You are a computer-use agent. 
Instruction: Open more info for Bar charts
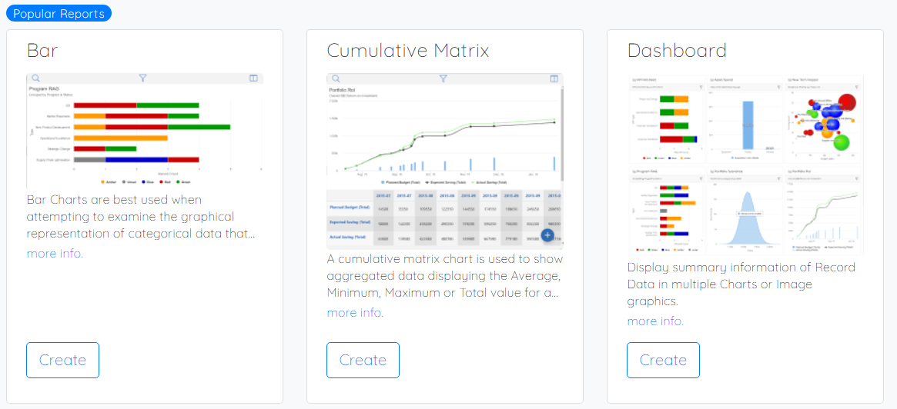click(x=55, y=254)
